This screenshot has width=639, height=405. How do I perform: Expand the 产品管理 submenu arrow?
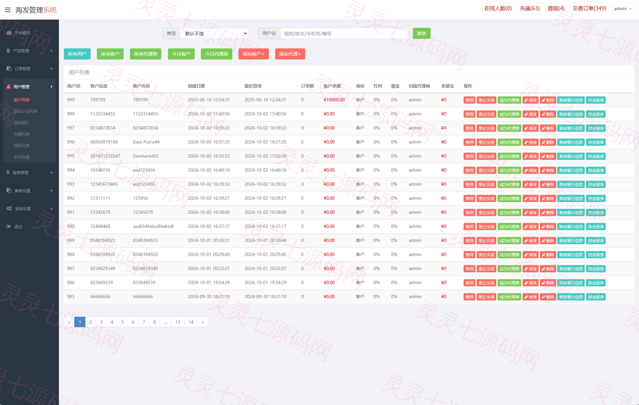tap(52, 51)
